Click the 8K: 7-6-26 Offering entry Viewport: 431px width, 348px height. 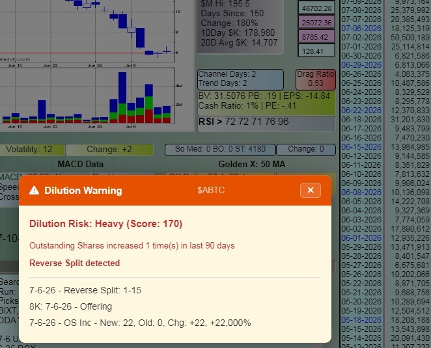coord(71,306)
